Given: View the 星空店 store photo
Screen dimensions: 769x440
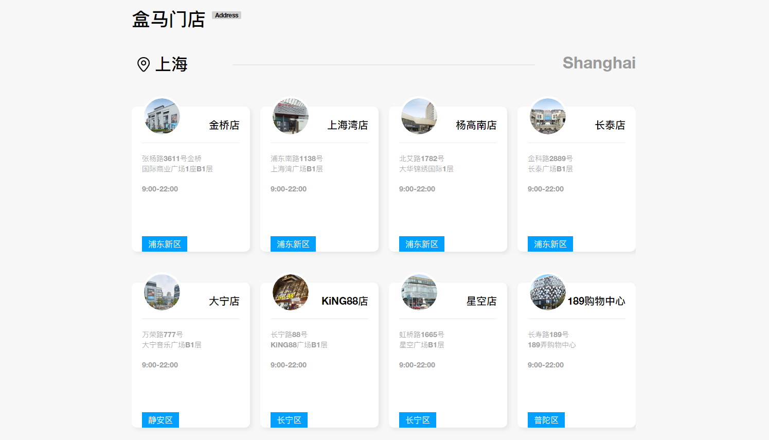Looking at the screenshot, I should 419,292.
